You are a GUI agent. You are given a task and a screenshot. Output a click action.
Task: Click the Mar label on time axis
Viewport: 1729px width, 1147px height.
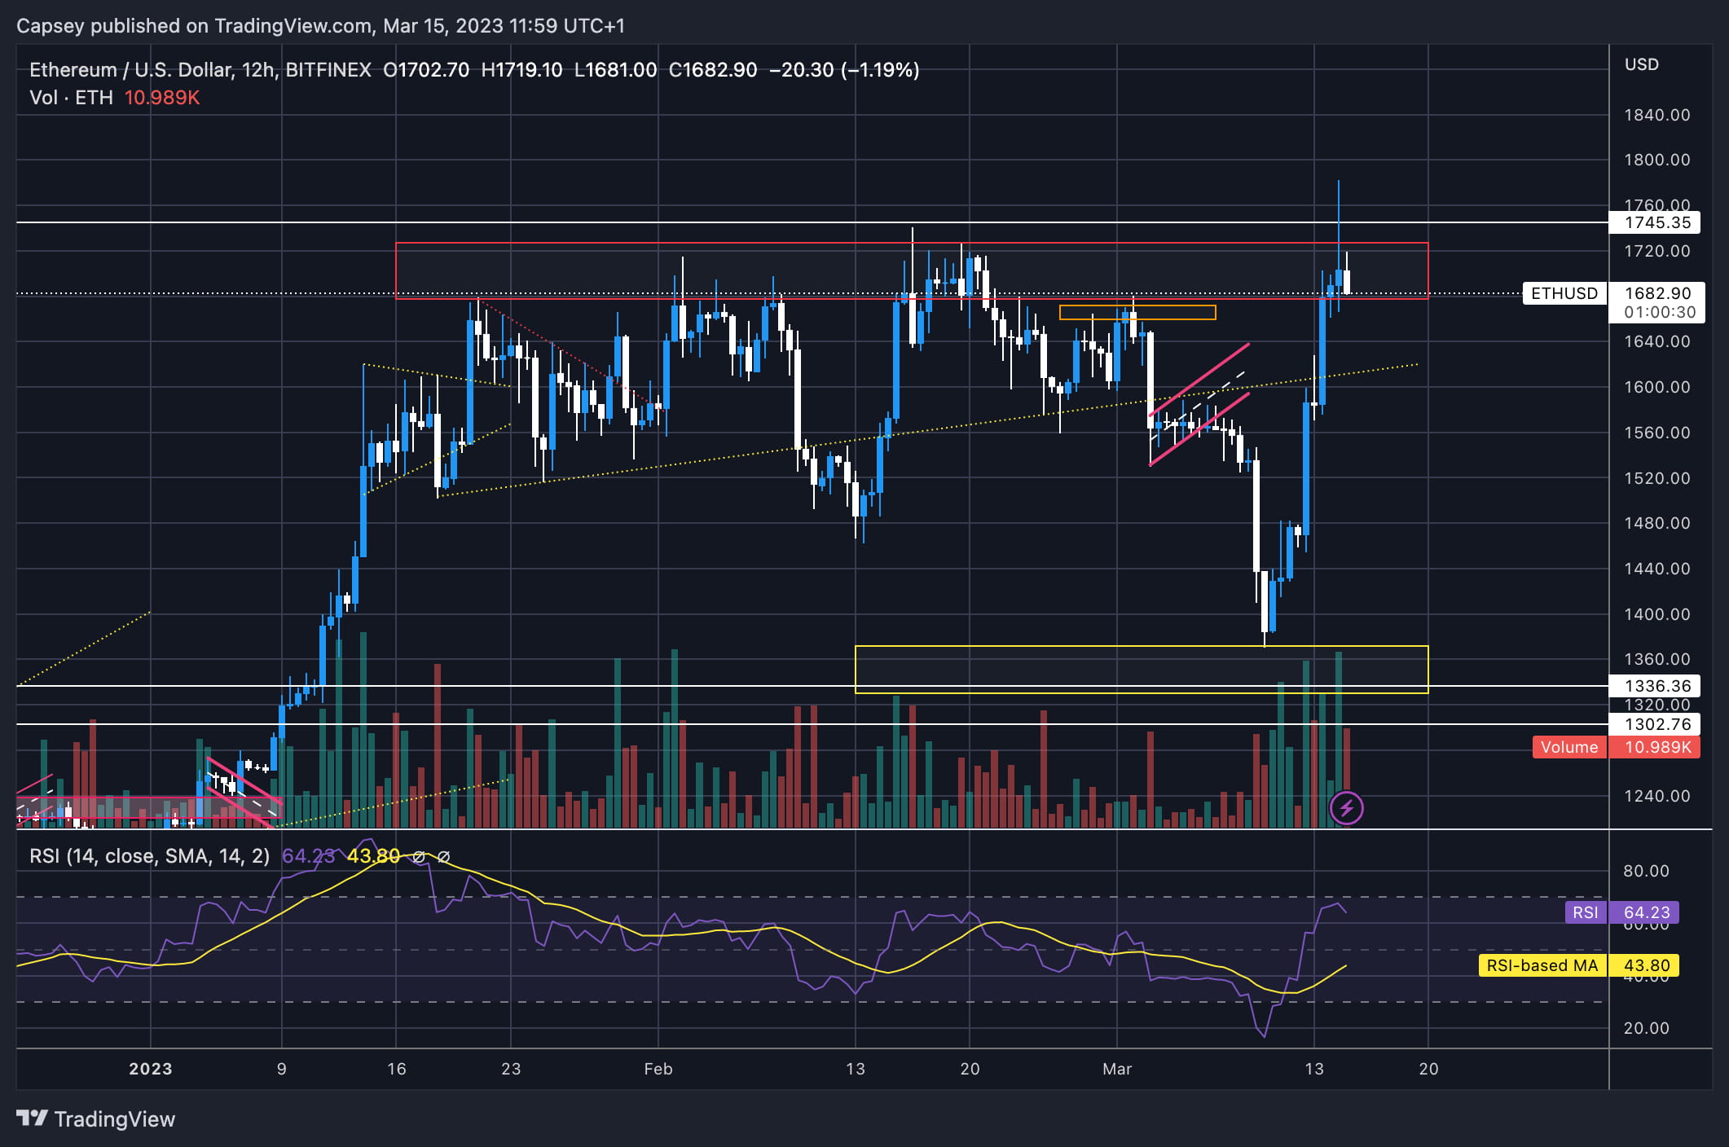pyautogui.click(x=1116, y=1069)
